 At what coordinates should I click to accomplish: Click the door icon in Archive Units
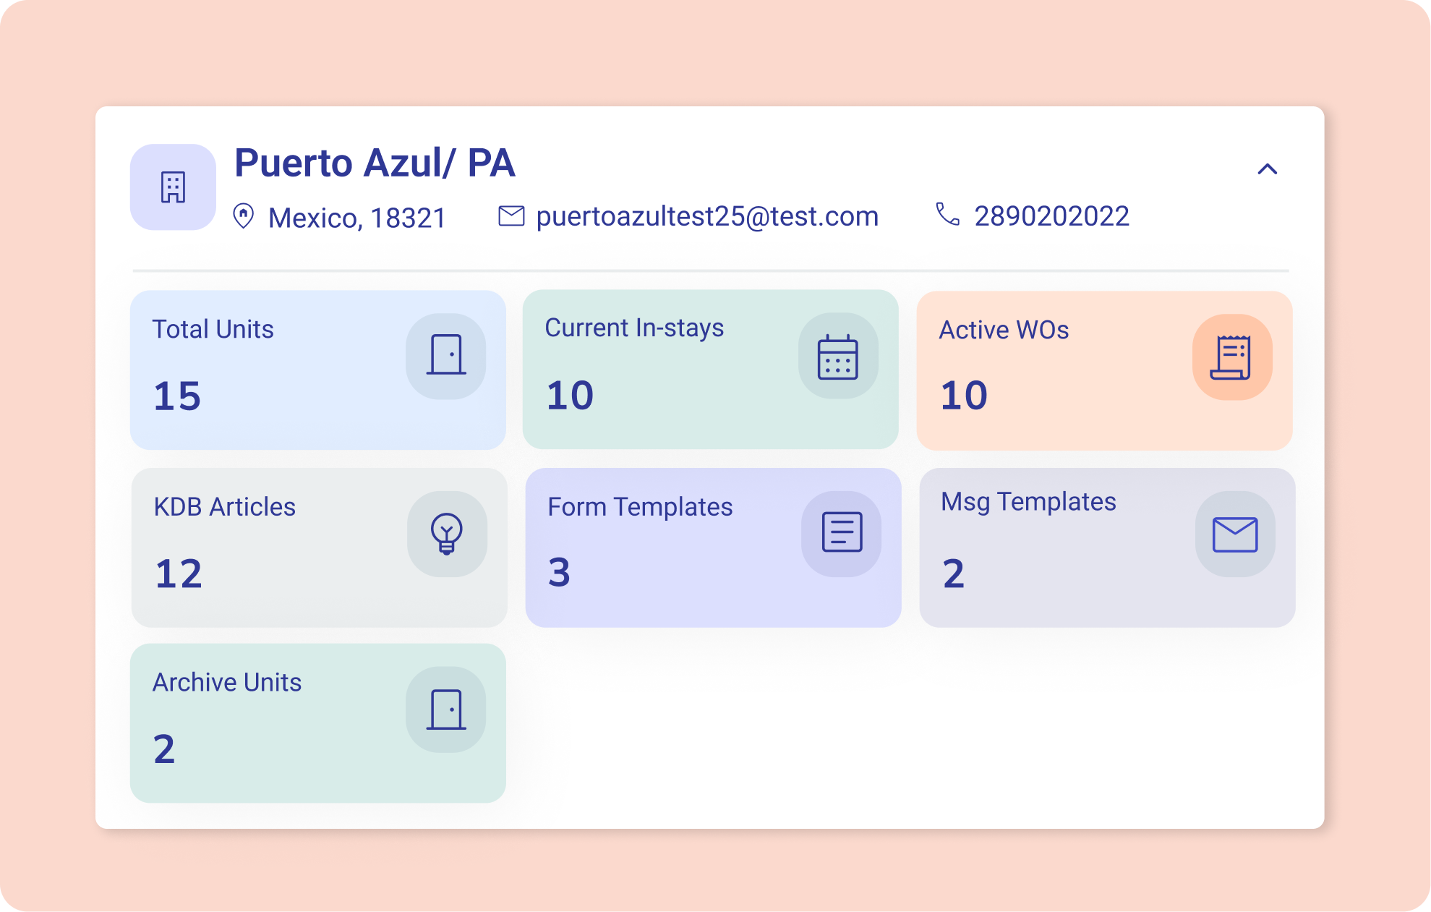445,709
